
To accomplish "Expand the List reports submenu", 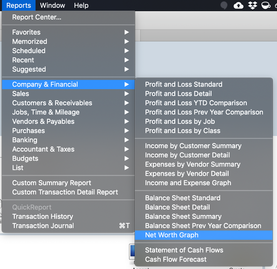I will 68,168.
